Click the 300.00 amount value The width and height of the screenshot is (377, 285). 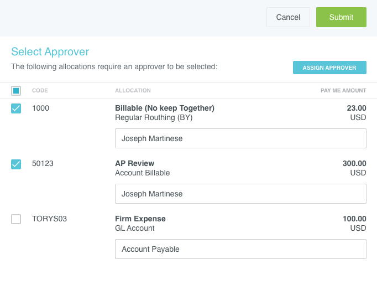[x=354, y=163]
